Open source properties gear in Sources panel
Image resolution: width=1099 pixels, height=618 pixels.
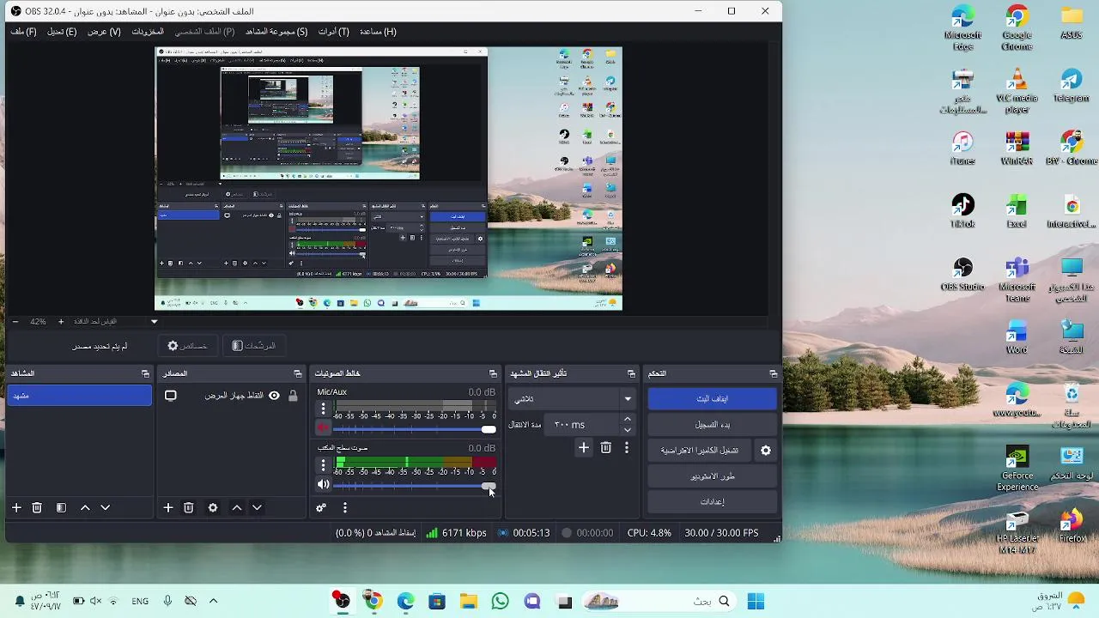click(x=213, y=507)
